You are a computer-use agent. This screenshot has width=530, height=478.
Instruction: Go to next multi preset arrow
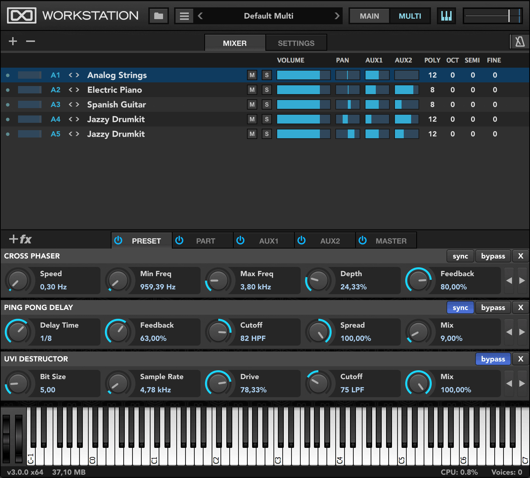337,16
